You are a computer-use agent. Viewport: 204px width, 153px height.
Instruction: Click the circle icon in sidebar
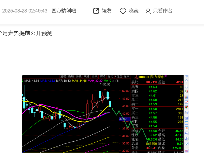186,144
